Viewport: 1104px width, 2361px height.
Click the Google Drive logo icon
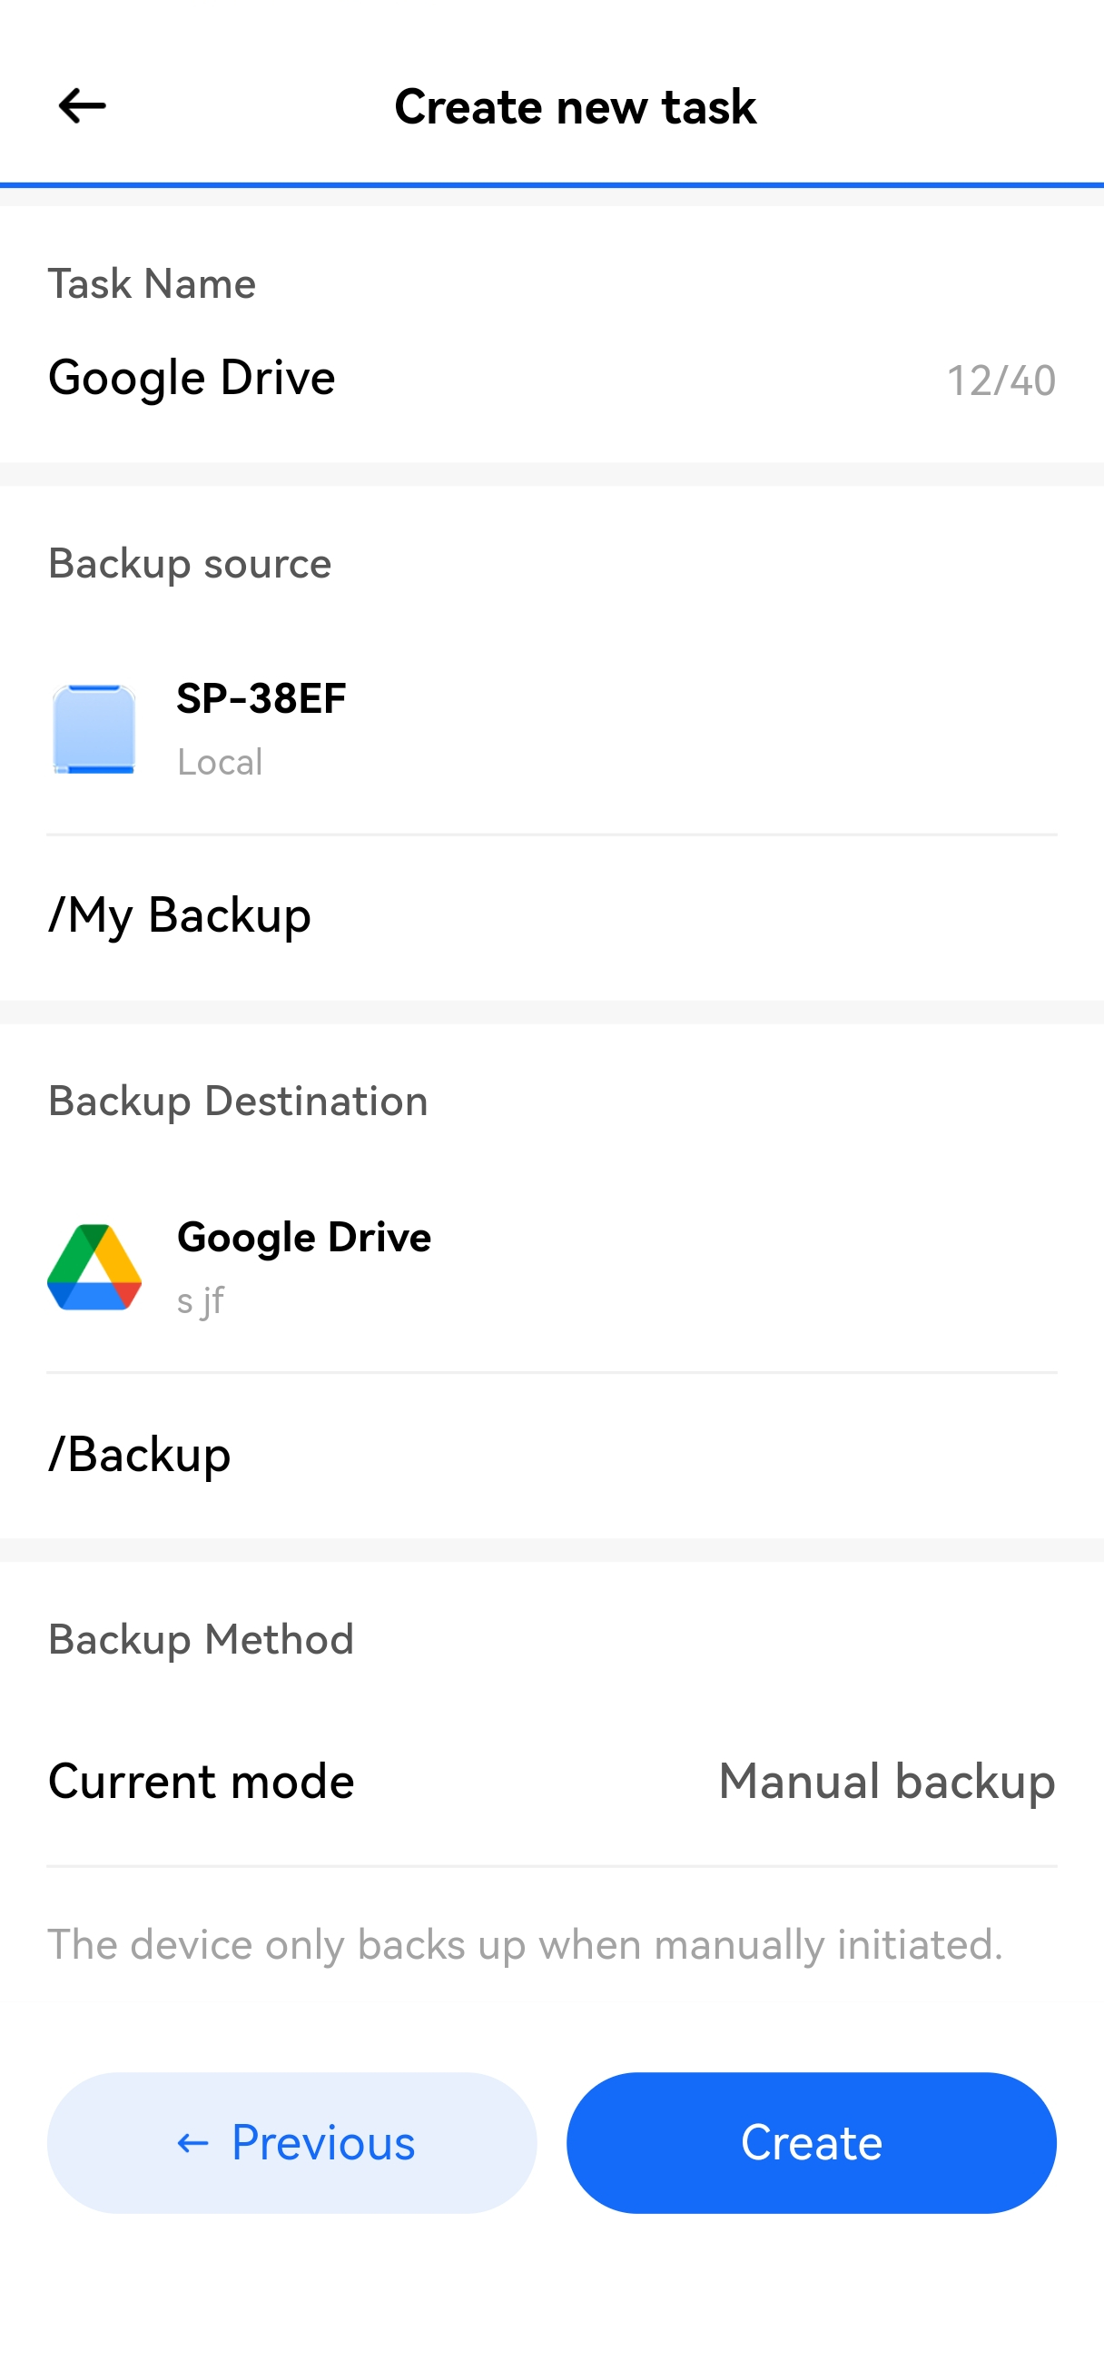94,1267
